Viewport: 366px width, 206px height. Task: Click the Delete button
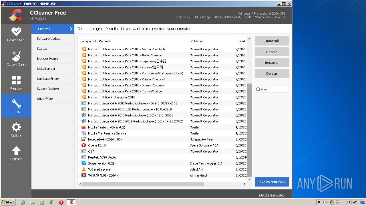click(272, 74)
